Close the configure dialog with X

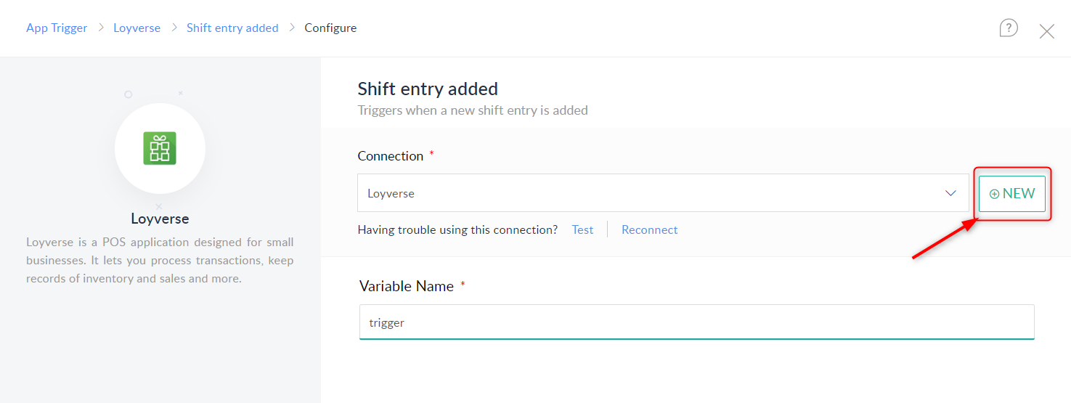coord(1046,31)
